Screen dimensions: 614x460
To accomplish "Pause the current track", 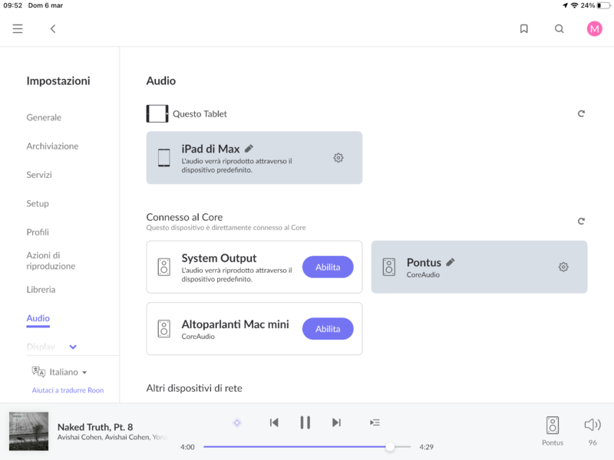I will click(305, 422).
